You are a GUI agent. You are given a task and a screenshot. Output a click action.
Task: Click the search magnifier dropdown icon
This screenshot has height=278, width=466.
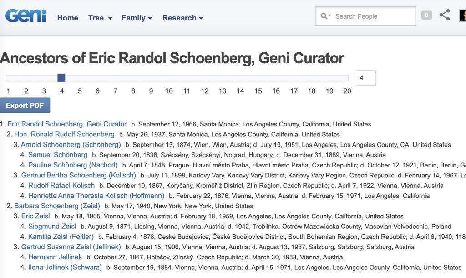[326, 16]
